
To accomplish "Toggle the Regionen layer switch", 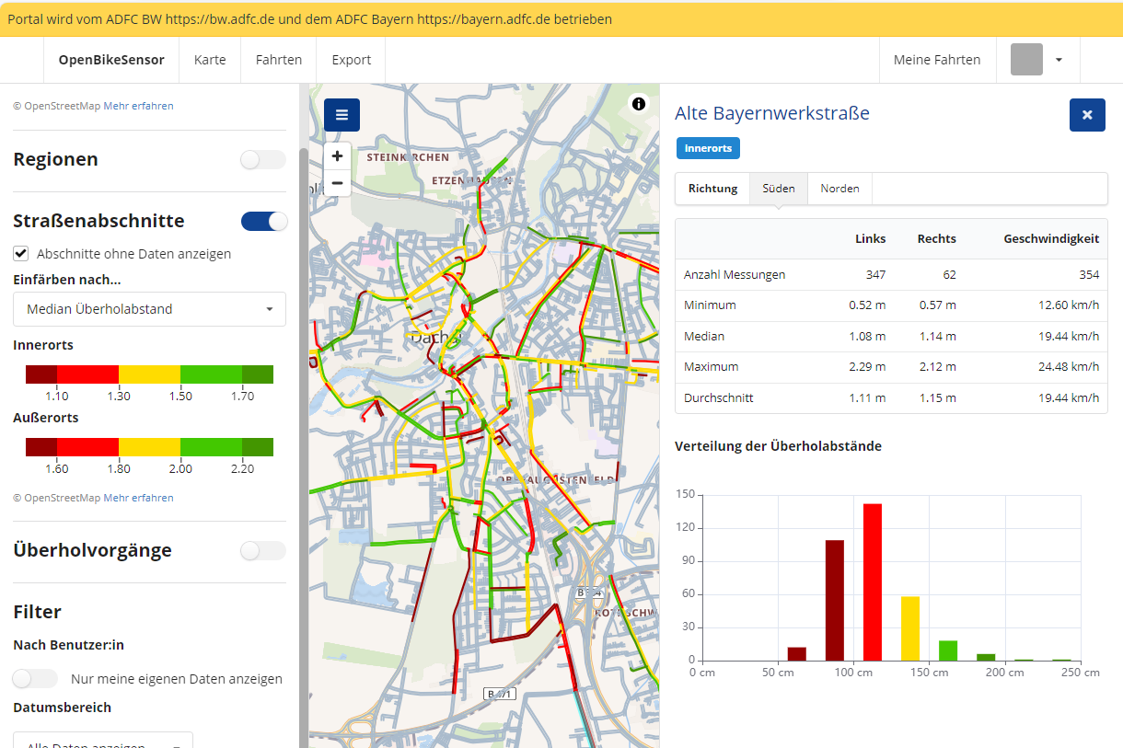I will 263,160.
